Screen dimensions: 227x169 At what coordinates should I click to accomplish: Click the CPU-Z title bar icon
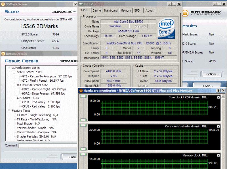click(81, 4)
